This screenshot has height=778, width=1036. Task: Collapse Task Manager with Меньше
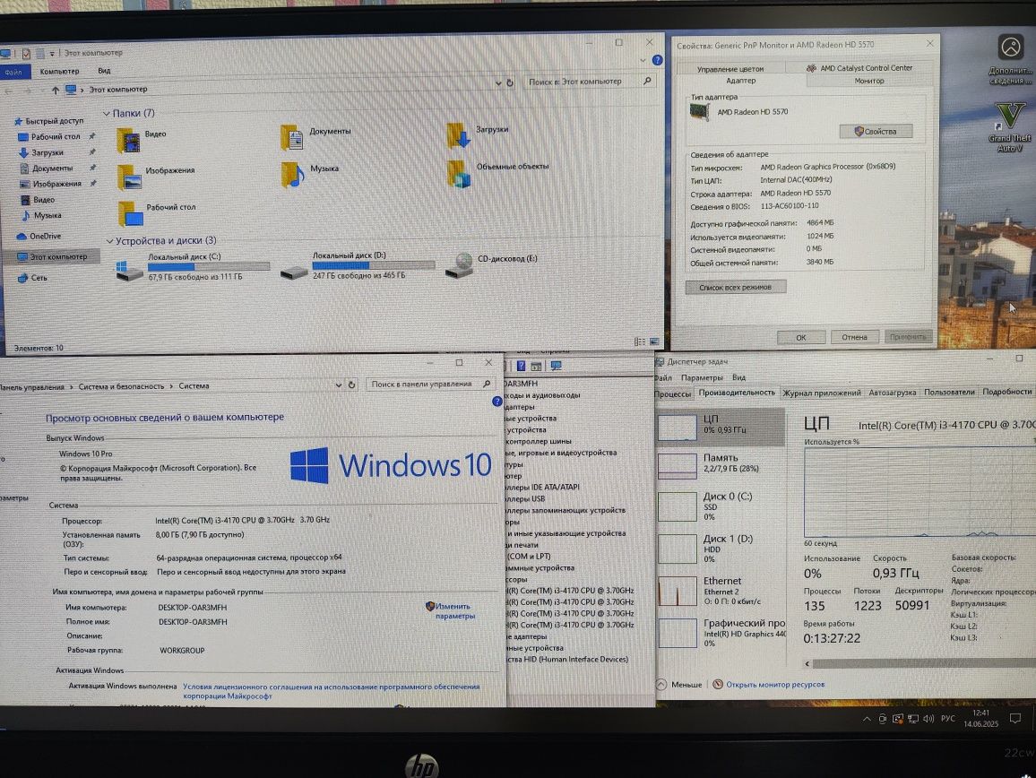tap(679, 684)
